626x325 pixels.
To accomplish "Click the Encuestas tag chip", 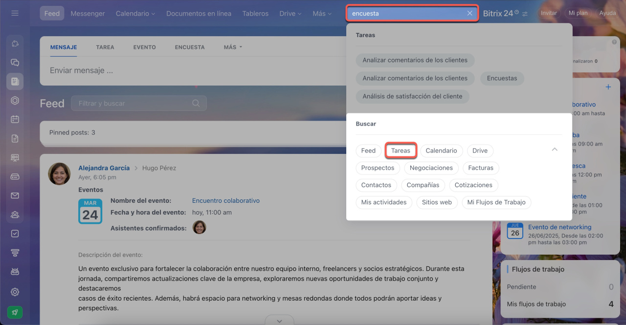I will (x=502, y=78).
